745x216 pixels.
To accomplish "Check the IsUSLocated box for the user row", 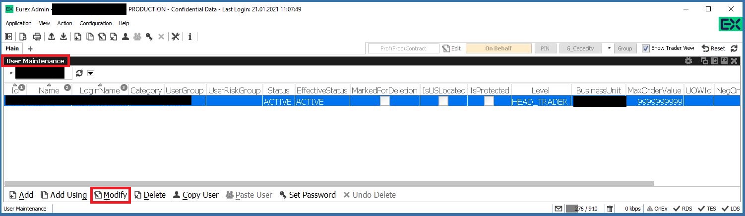I will (x=443, y=101).
